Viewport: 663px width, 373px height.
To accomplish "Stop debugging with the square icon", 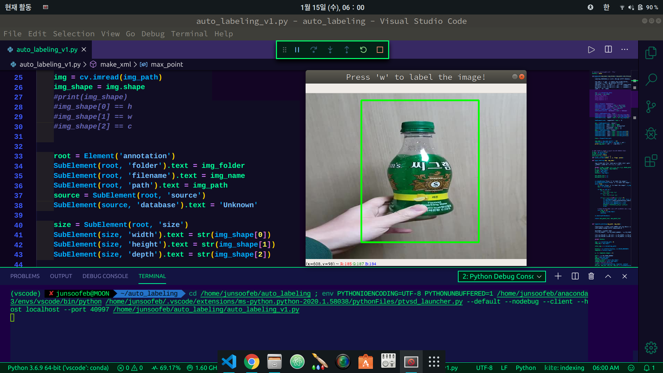I will click(x=380, y=50).
